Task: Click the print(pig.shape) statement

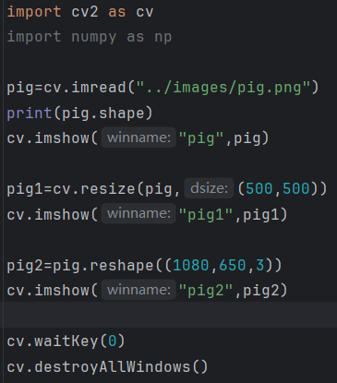Action: pos(80,114)
